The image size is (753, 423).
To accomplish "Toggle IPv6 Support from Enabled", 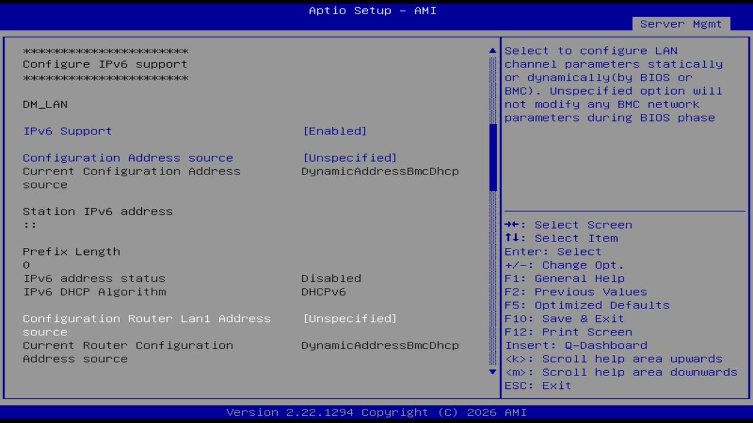I will (x=335, y=131).
